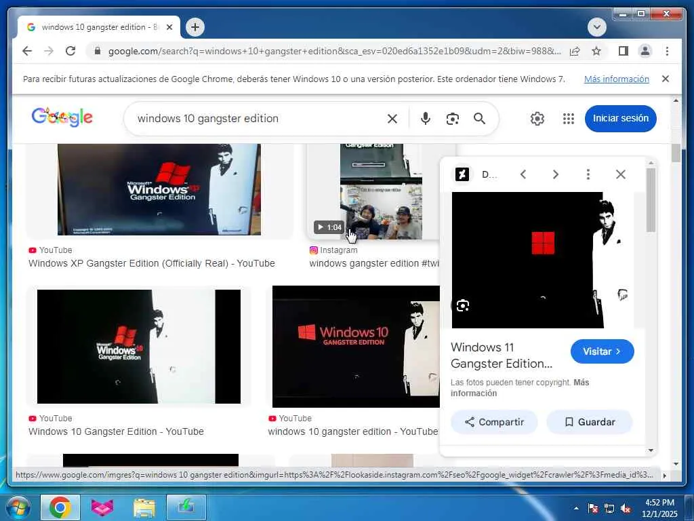Click the Windows 11 Gangster Edition preview image
694x521 pixels.
pyautogui.click(x=542, y=260)
